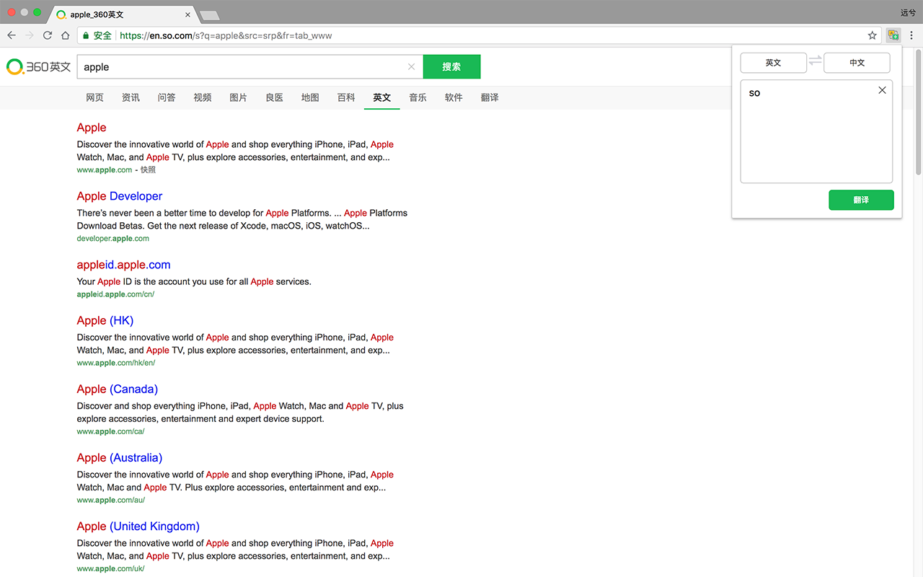
Task: Go to the browser home icon
Action: coord(65,35)
